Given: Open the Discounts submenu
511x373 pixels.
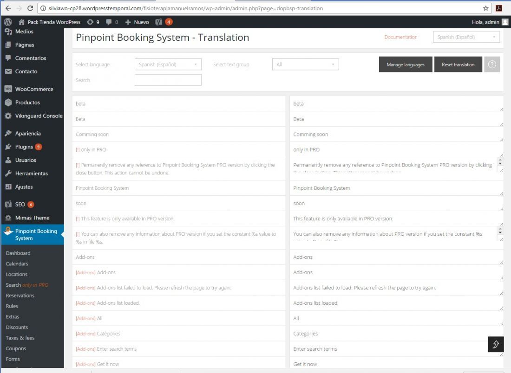Looking at the screenshot, I should [17, 328].
